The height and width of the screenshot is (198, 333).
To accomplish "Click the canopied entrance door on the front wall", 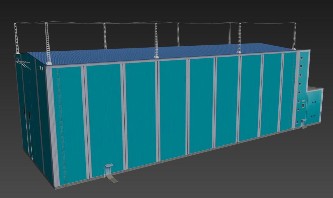I will tap(108, 170).
